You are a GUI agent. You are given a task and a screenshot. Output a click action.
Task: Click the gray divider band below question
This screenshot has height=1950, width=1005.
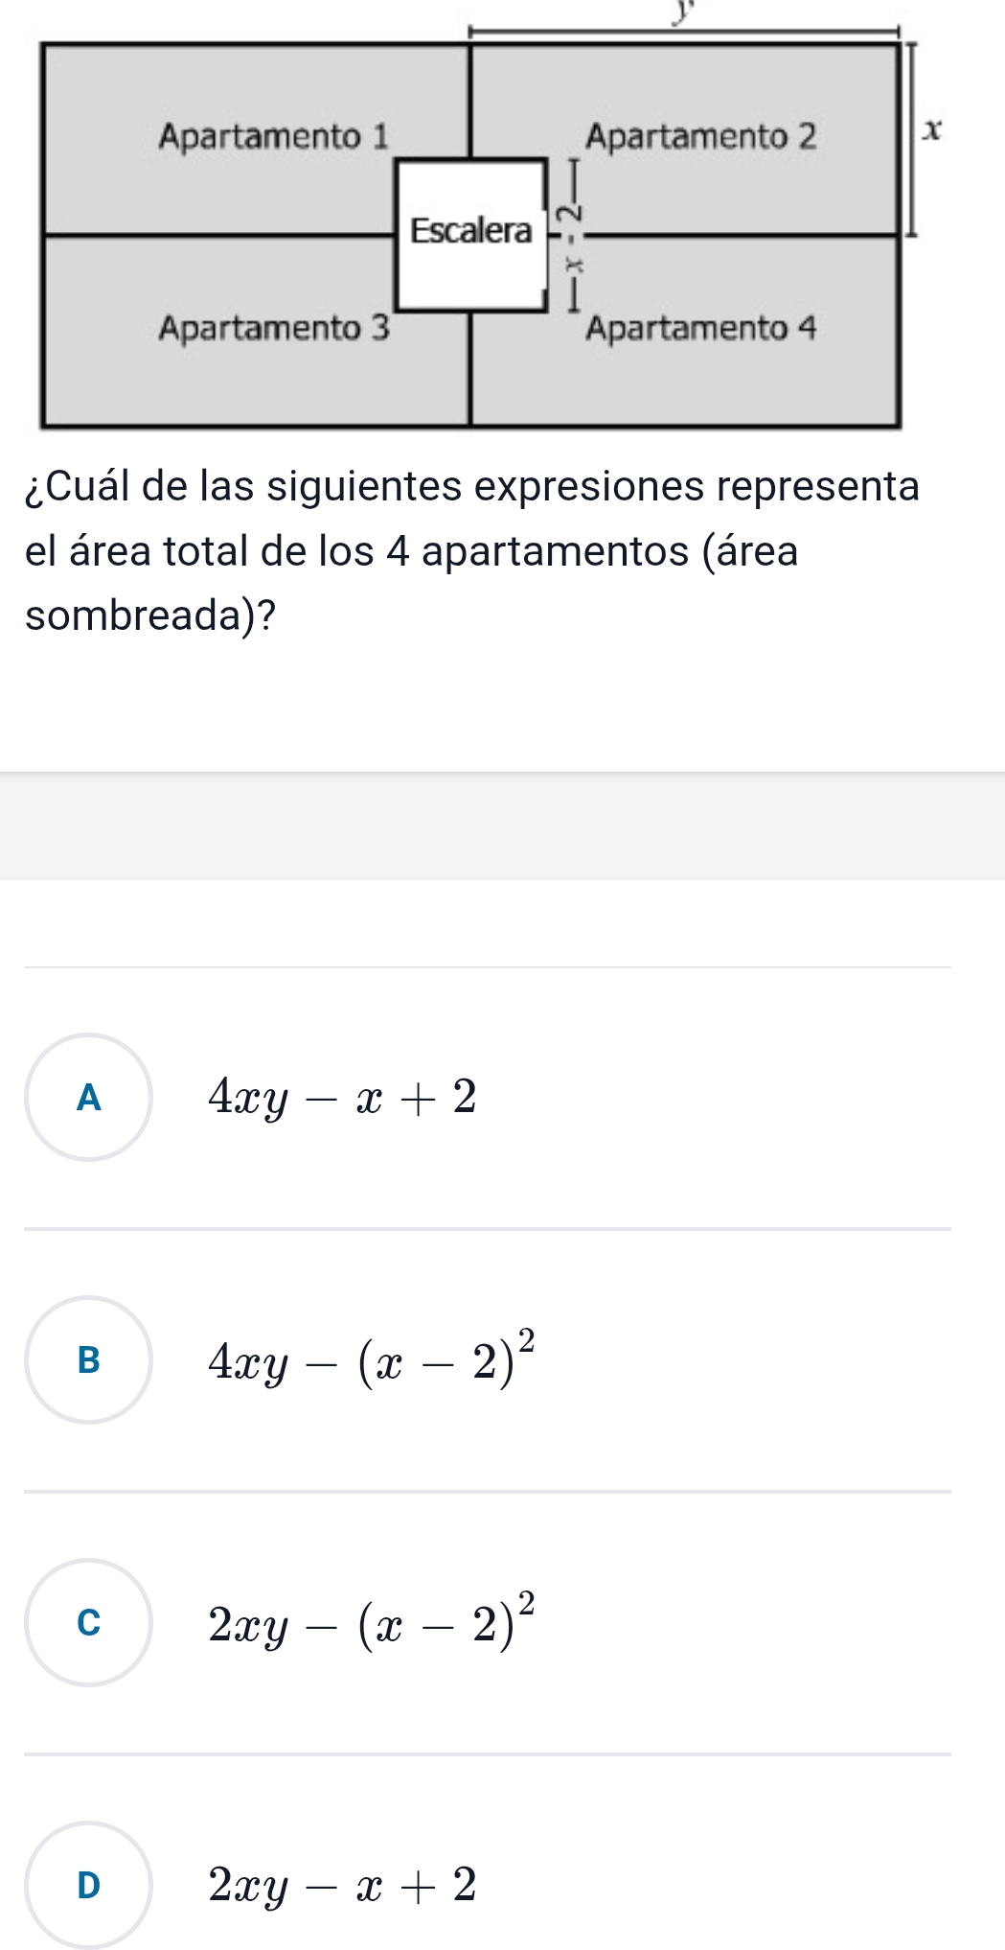[502, 825]
